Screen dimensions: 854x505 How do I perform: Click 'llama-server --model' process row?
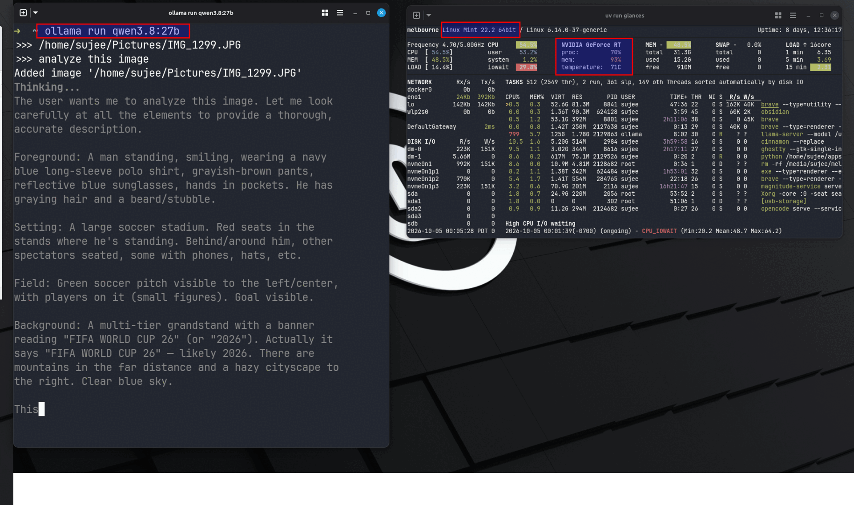[x=673, y=134]
